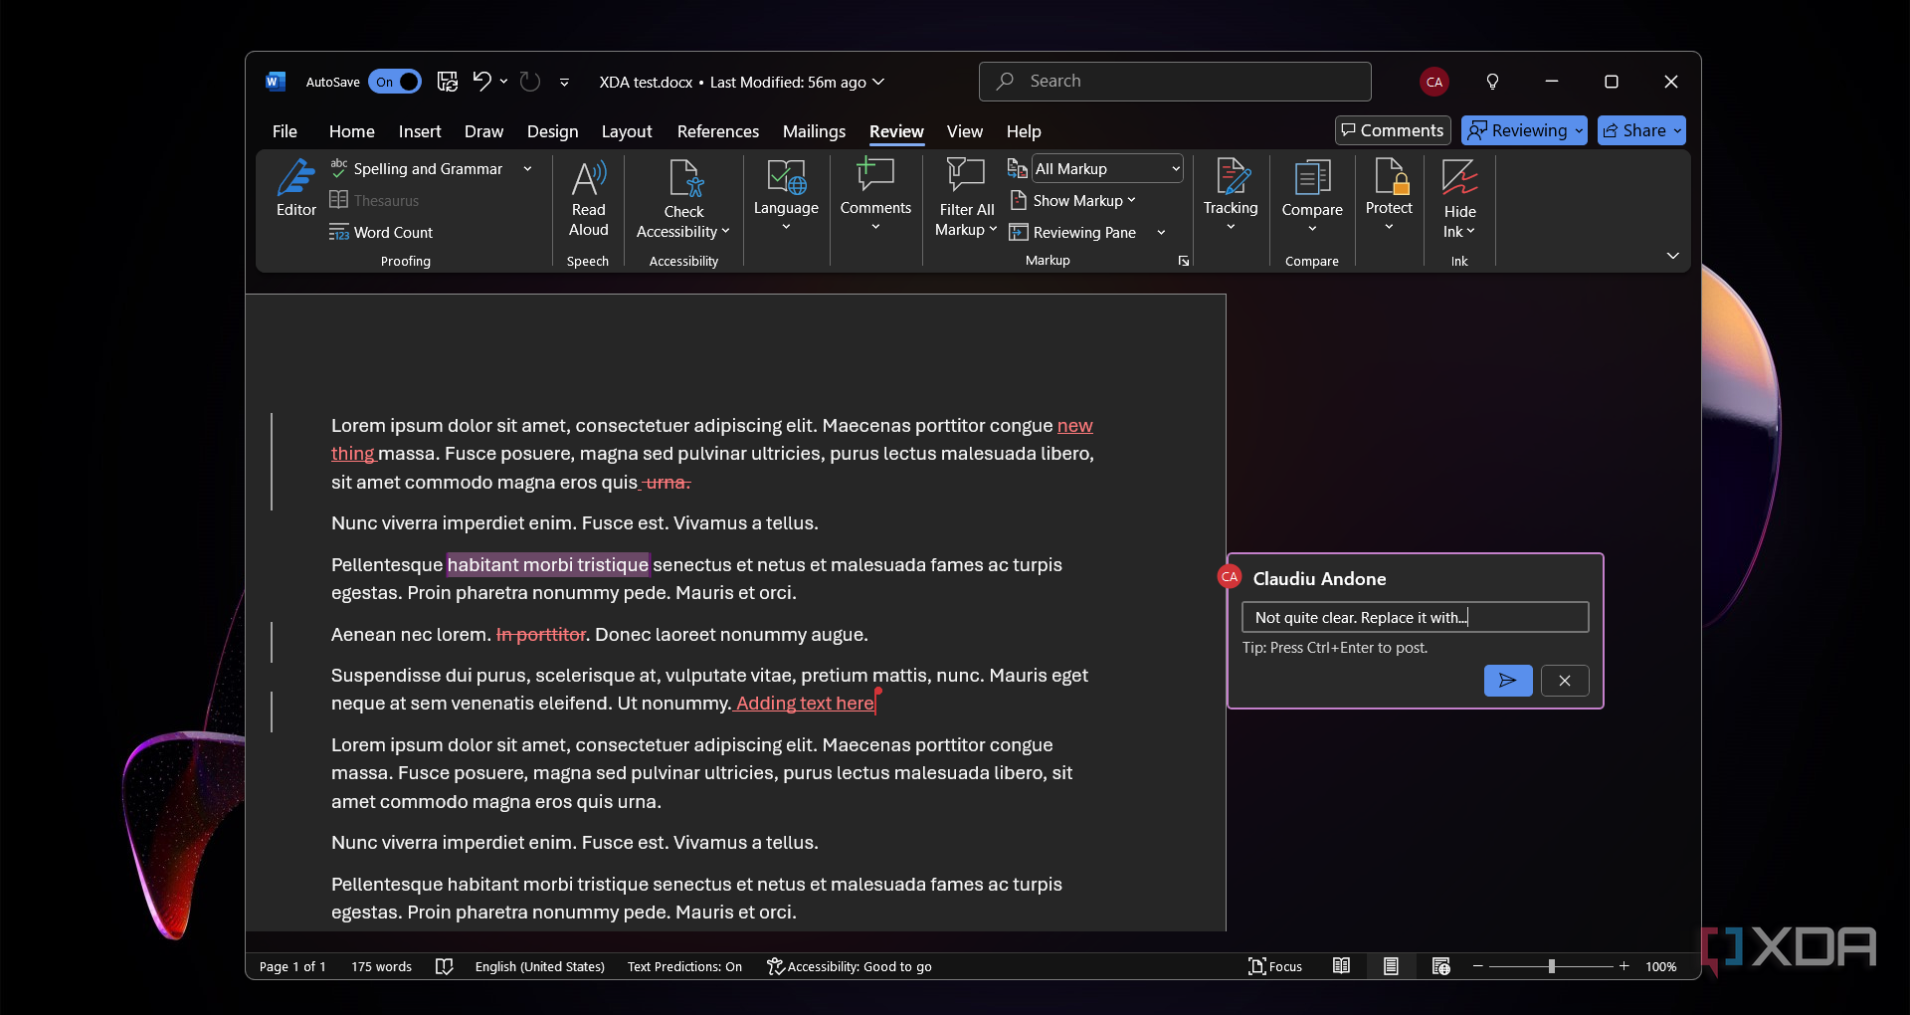Open Word Count statistics
The image size is (1910, 1015).
click(381, 232)
